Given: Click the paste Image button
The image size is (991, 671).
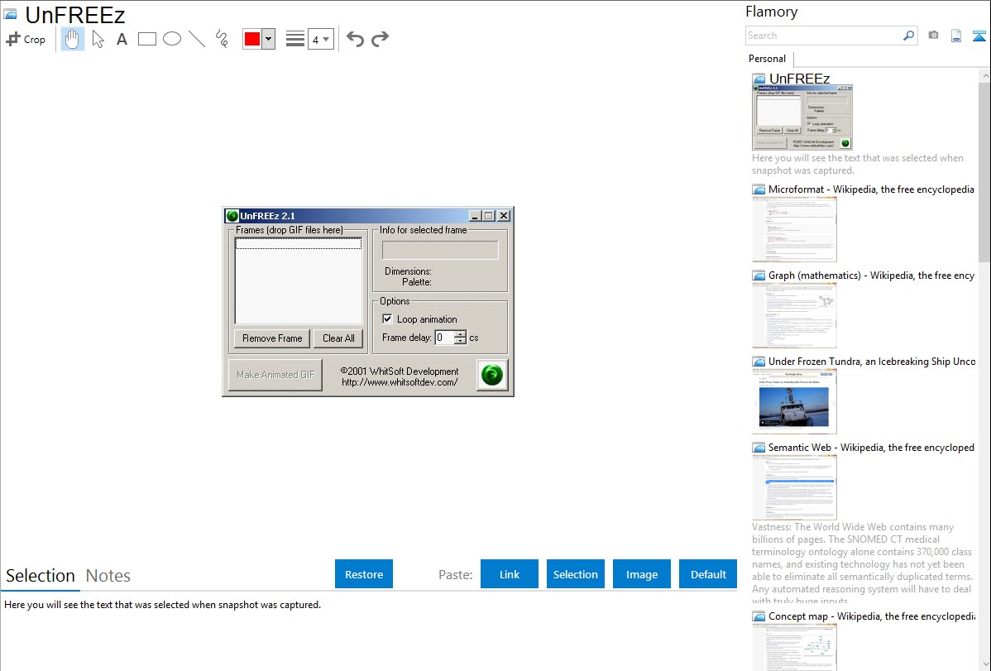Looking at the screenshot, I should [x=642, y=574].
